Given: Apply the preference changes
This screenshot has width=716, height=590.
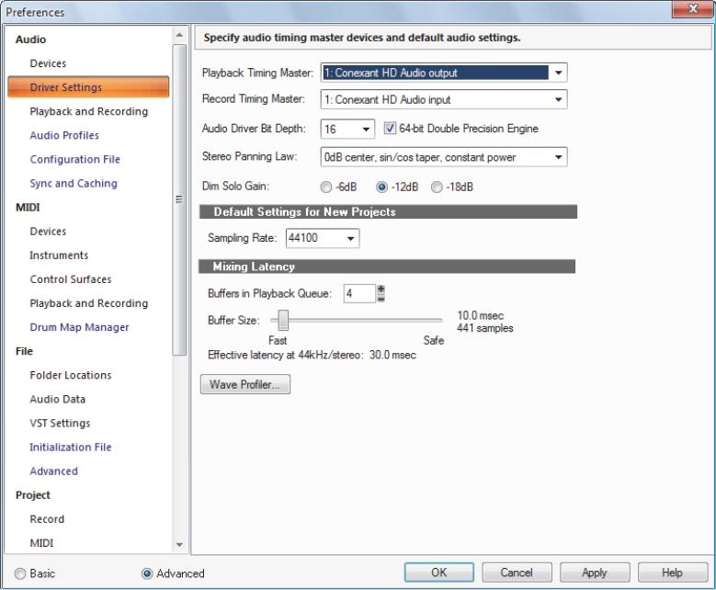Looking at the screenshot, I should coord(595,573).
